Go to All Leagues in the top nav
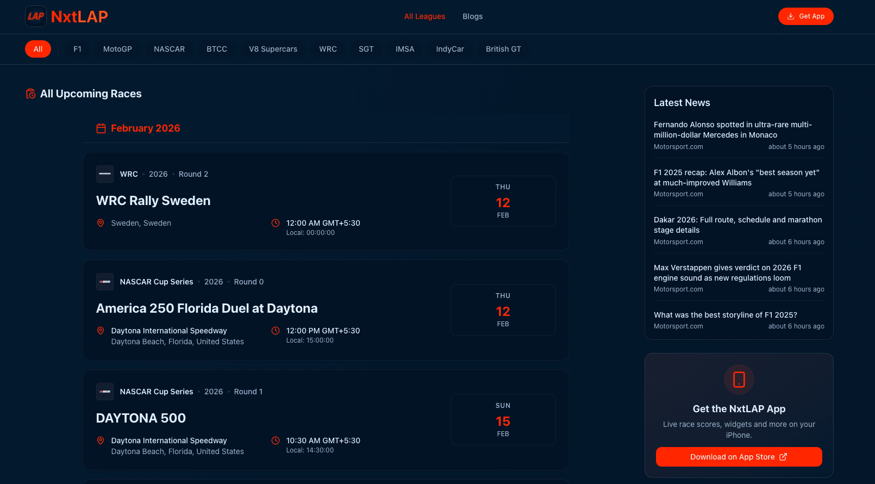Viewport: 875px width, 484px height. (x=424, y=16)
